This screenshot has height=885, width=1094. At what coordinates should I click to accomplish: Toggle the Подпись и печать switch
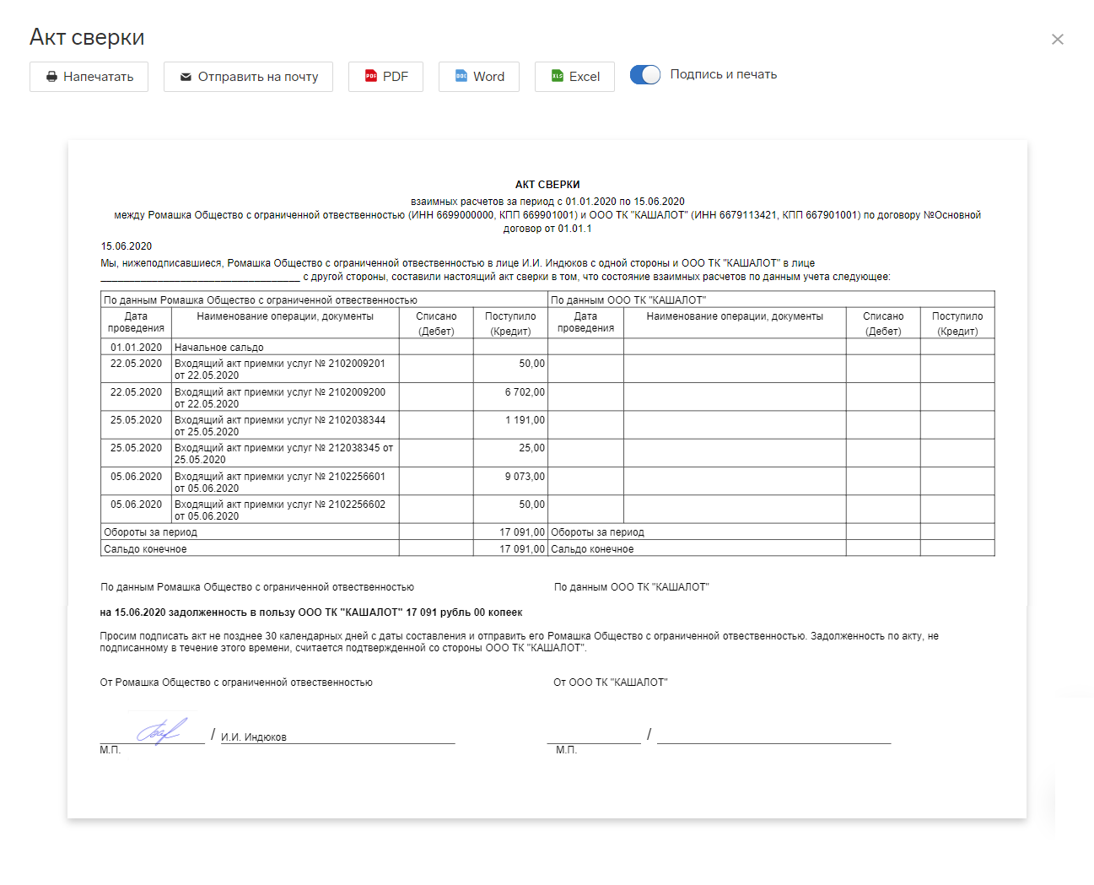click(645, 75)
